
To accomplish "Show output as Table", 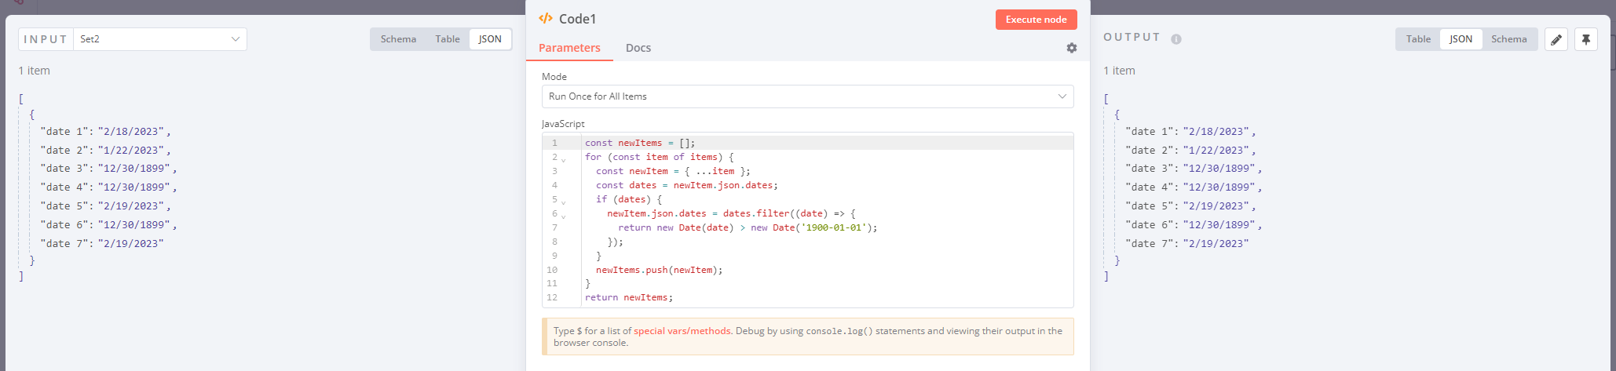I will click(x=1418, y=39).
